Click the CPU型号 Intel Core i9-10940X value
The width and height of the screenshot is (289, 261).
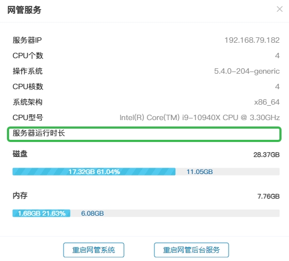pos(200,117)
